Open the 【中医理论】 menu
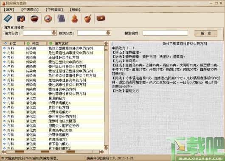This screenshot has height=161, width=225. pyautogui.click(x=30, y=10)
